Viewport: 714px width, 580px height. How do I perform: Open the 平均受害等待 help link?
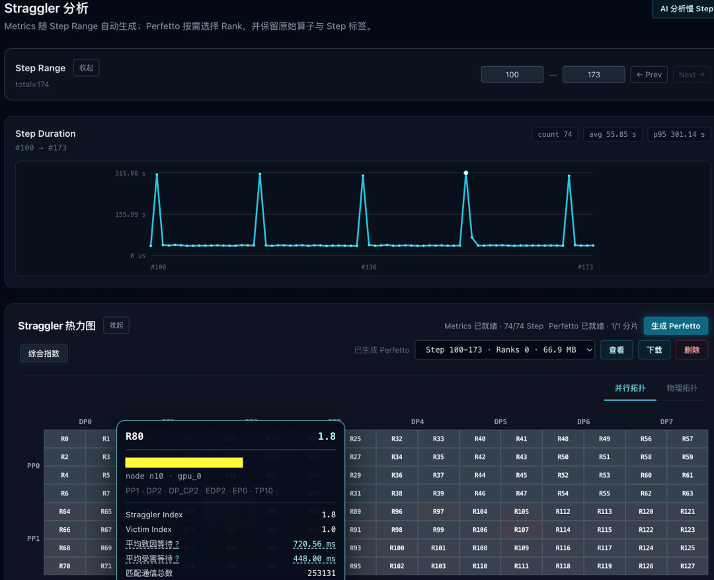click(x=152, y=559)
